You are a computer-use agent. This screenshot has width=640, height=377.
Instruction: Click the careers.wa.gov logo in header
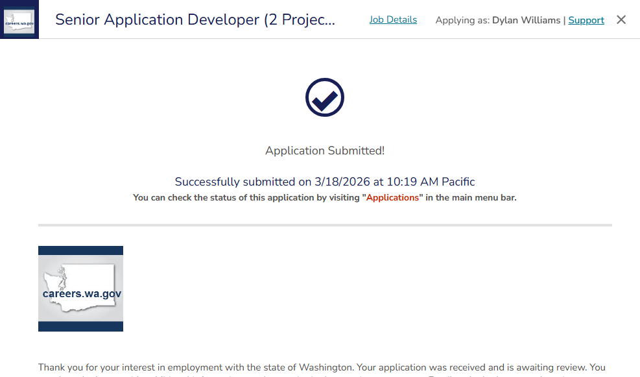[19, 19]
